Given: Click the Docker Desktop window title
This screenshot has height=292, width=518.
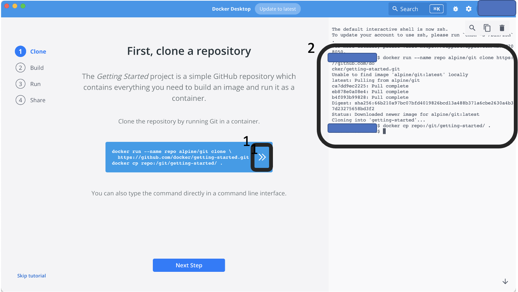Looking at the screenshot, I should coord(231,9).
